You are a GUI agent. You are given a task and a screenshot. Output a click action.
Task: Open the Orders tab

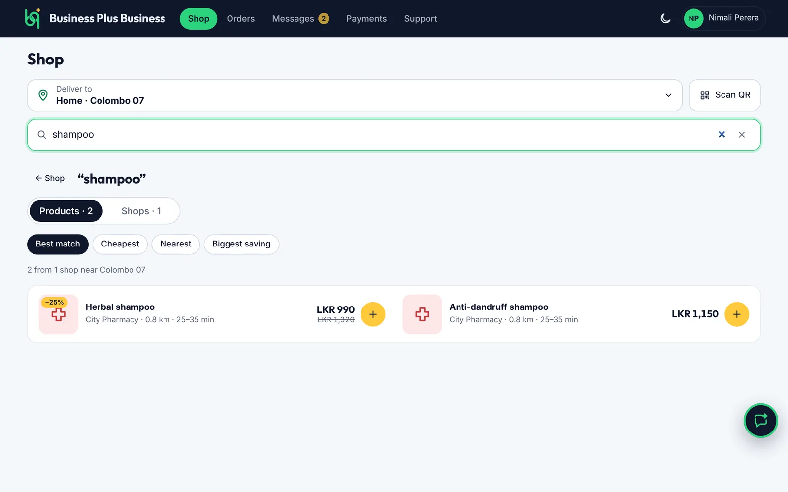pos(241,19)
